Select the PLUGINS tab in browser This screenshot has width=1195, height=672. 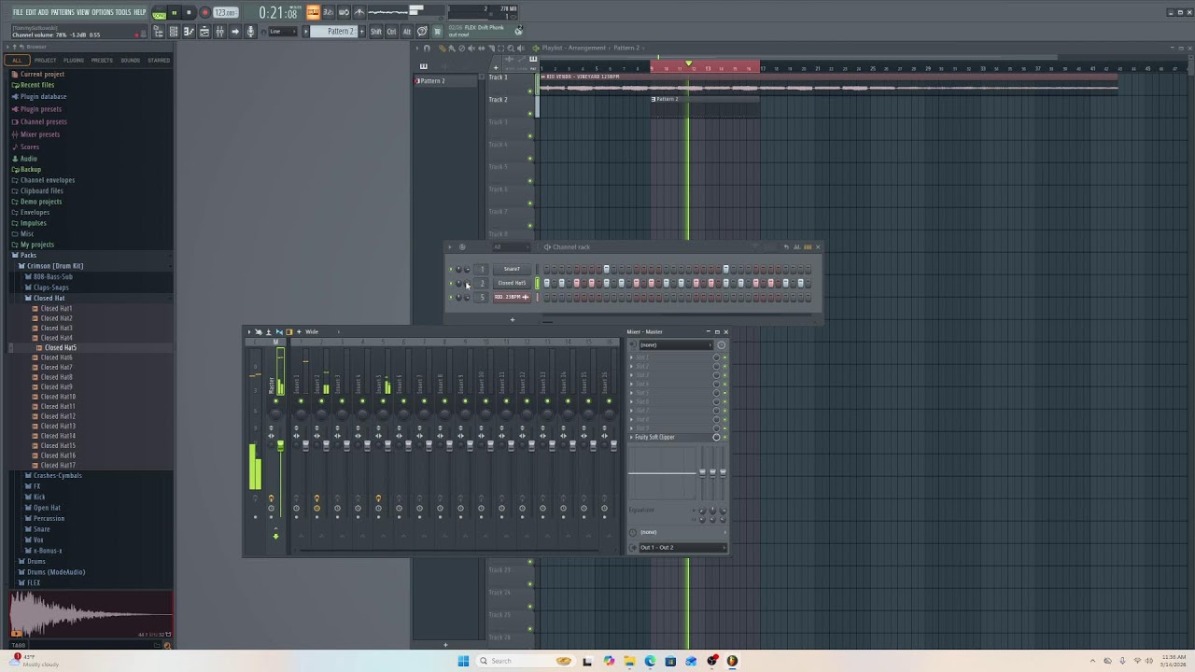[x=73, y=60]
